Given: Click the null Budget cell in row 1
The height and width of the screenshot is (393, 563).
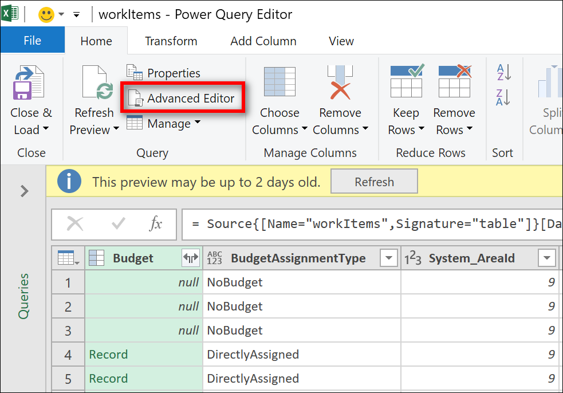Looking at the screenshot, I should pos(144,282).
